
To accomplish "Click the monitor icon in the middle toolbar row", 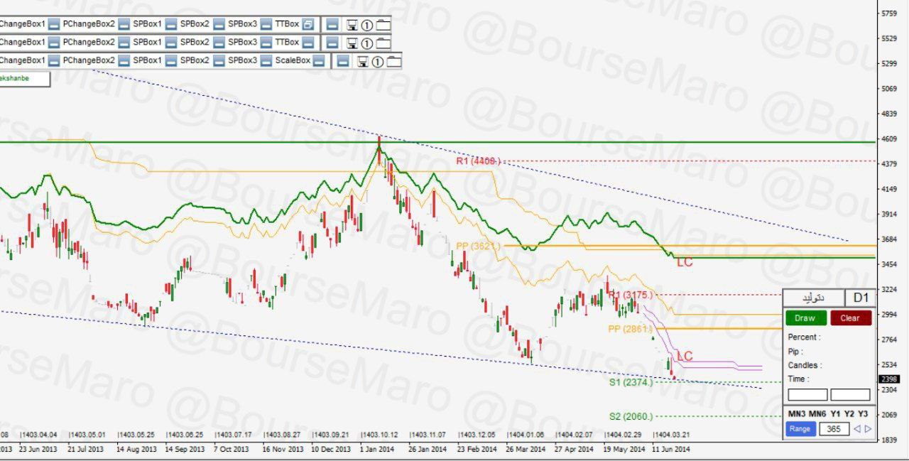I will tap(352, 43).
